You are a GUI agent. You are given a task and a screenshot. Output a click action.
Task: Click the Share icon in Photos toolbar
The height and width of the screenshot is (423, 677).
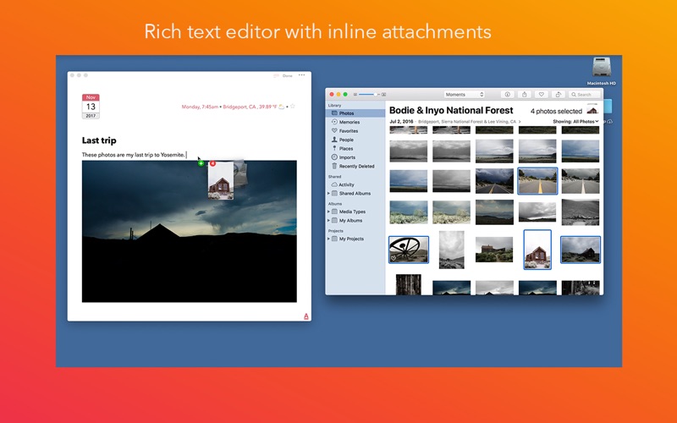click(525, 95)
